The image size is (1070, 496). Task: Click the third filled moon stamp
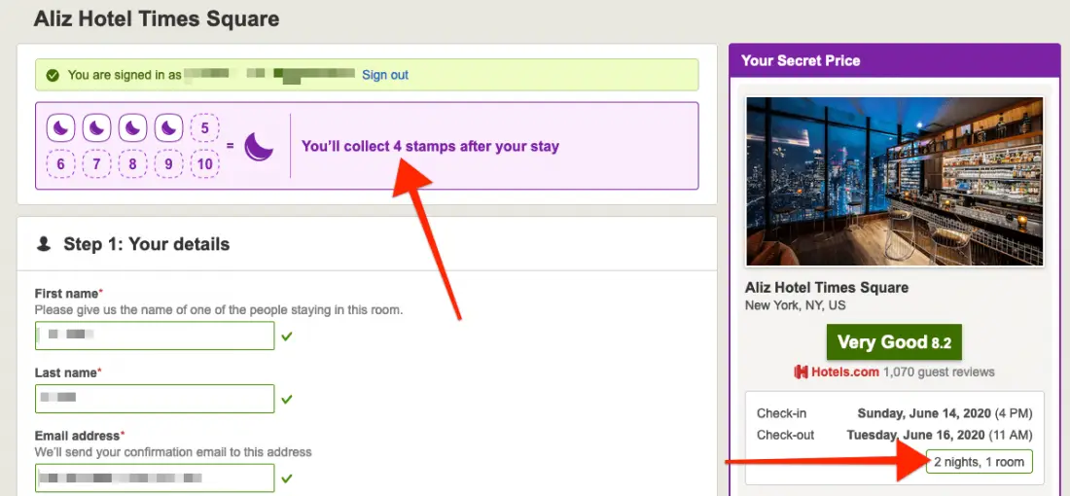pos(133,127)
